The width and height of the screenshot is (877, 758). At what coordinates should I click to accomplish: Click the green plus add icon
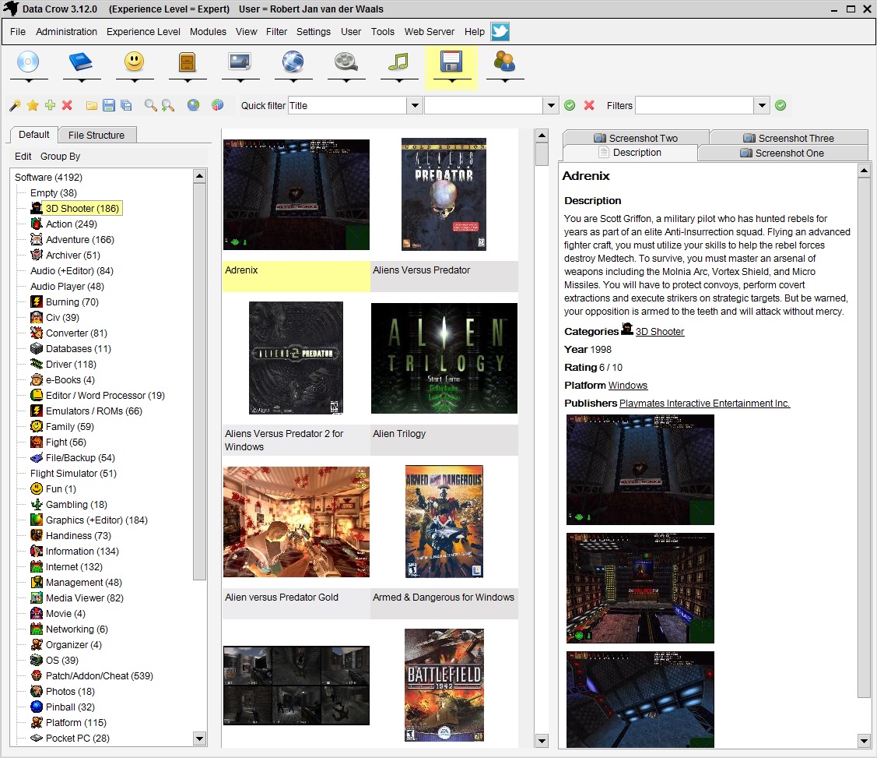click(50, 105)
